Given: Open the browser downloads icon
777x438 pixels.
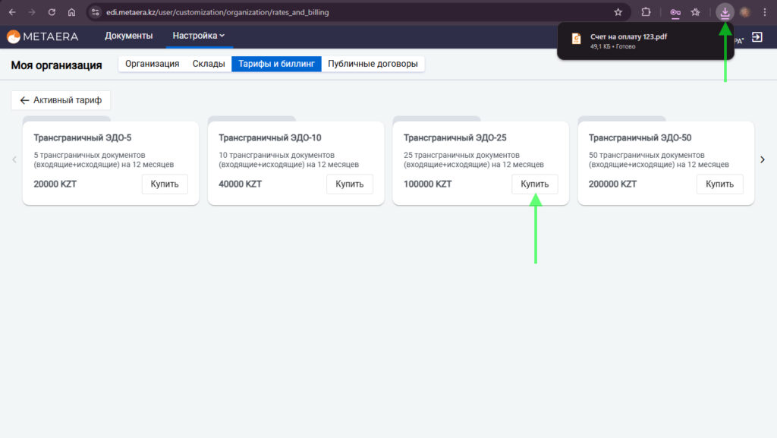Looking at the screenshot, I should pyautogui.click(x=725, y=12).
